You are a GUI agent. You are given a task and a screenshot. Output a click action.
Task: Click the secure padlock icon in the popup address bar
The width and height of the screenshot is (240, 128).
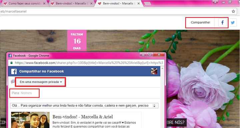point(11,63)
